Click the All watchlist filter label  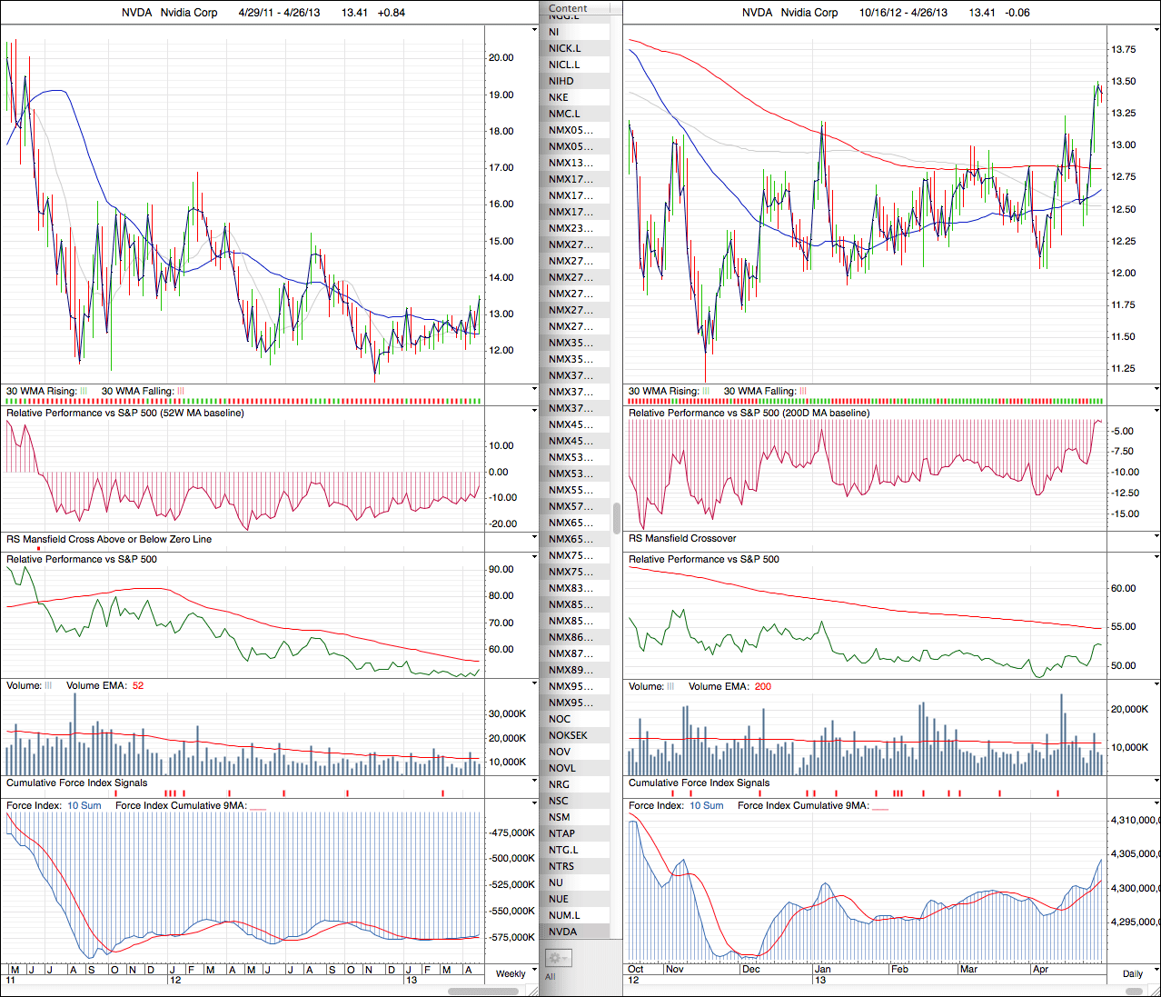pos(551,977)
